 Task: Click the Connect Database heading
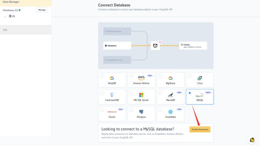114,5
